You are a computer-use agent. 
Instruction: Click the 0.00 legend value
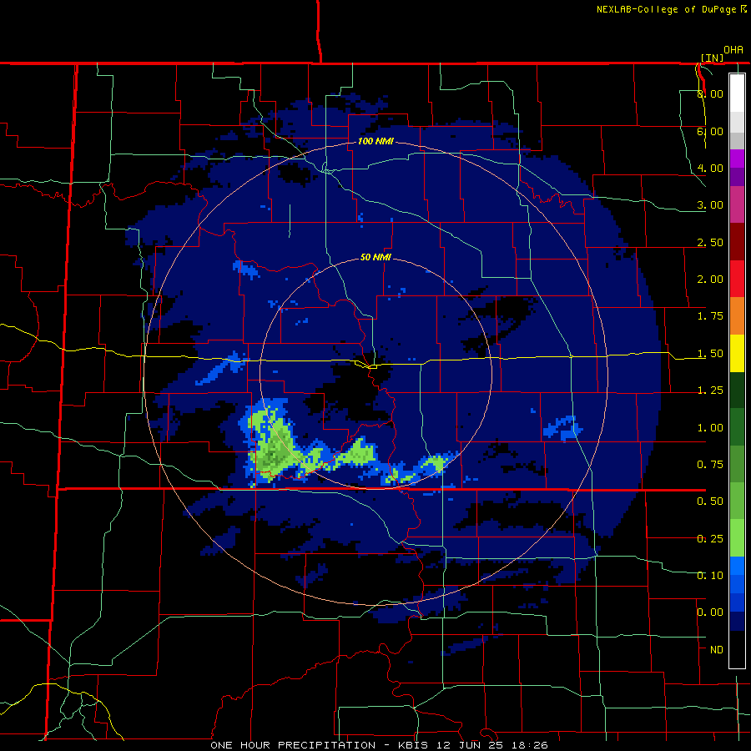click(x=710, y=612)
